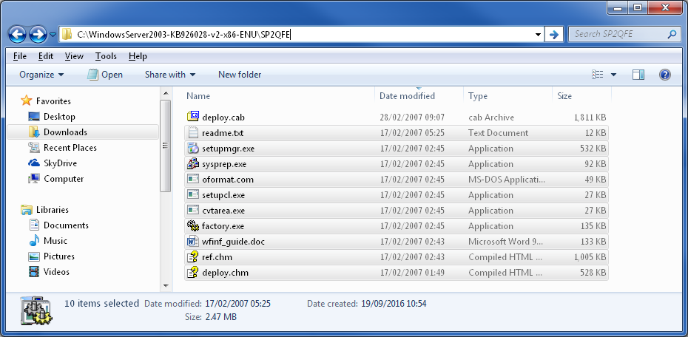Select SkyDrive in the navigation pane
The height and width of the screenshot is (337, 688).
click(x=60, y=163)
